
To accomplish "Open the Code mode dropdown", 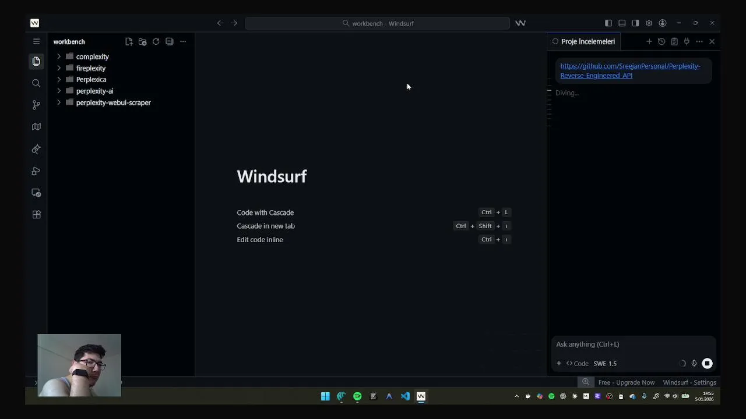I will tap(578, 363).
